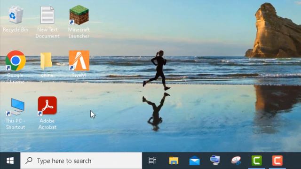Click the Type here to search box
The image size is (301, 169).
point(81,161)
